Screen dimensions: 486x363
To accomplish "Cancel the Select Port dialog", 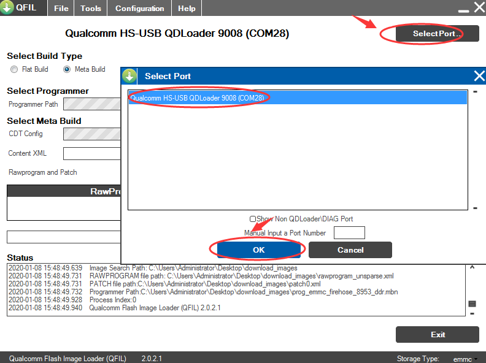I will [x=350, y=250].
